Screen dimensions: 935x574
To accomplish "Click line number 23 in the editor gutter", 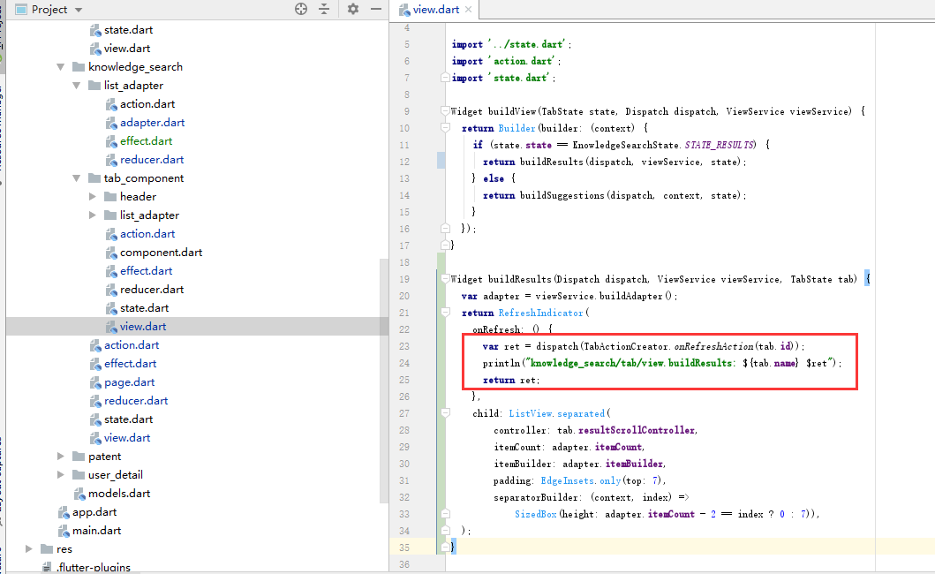I will click(403, 345).
